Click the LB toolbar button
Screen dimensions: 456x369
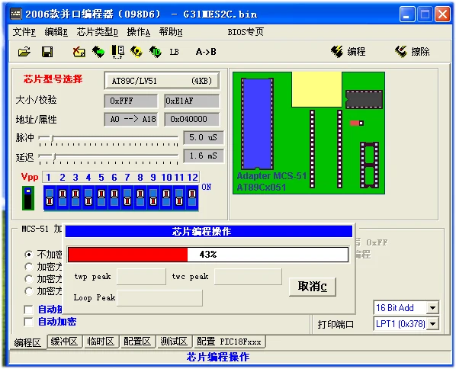pyautogui.click(x=174, y=52)
